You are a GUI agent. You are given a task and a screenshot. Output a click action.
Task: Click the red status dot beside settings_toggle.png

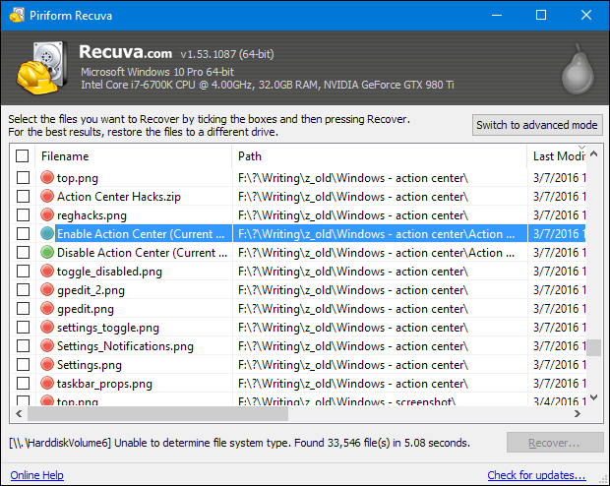click(47, 327)
